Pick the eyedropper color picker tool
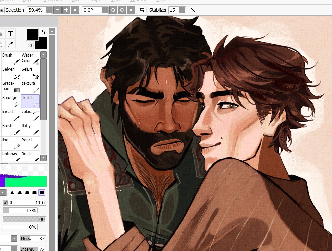 click(x=10, y=44)
